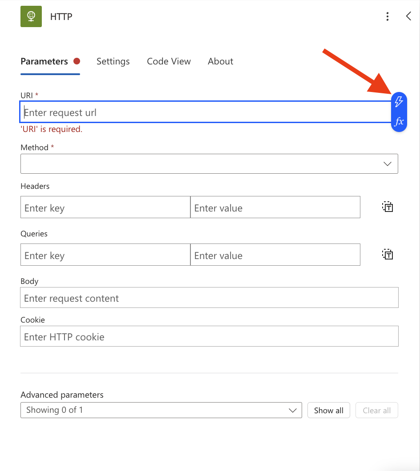Open the fx expression editor
The image size is (420, 471).
pyautogui.click(x=399, y=121)
